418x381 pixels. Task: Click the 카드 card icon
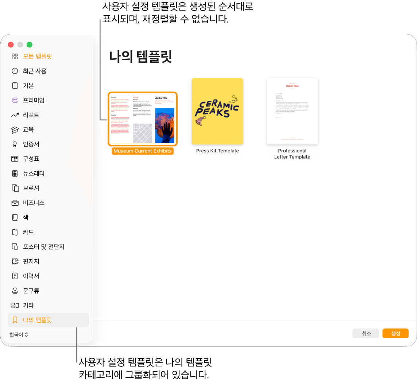pyautogui.click(x=15, y=232)
